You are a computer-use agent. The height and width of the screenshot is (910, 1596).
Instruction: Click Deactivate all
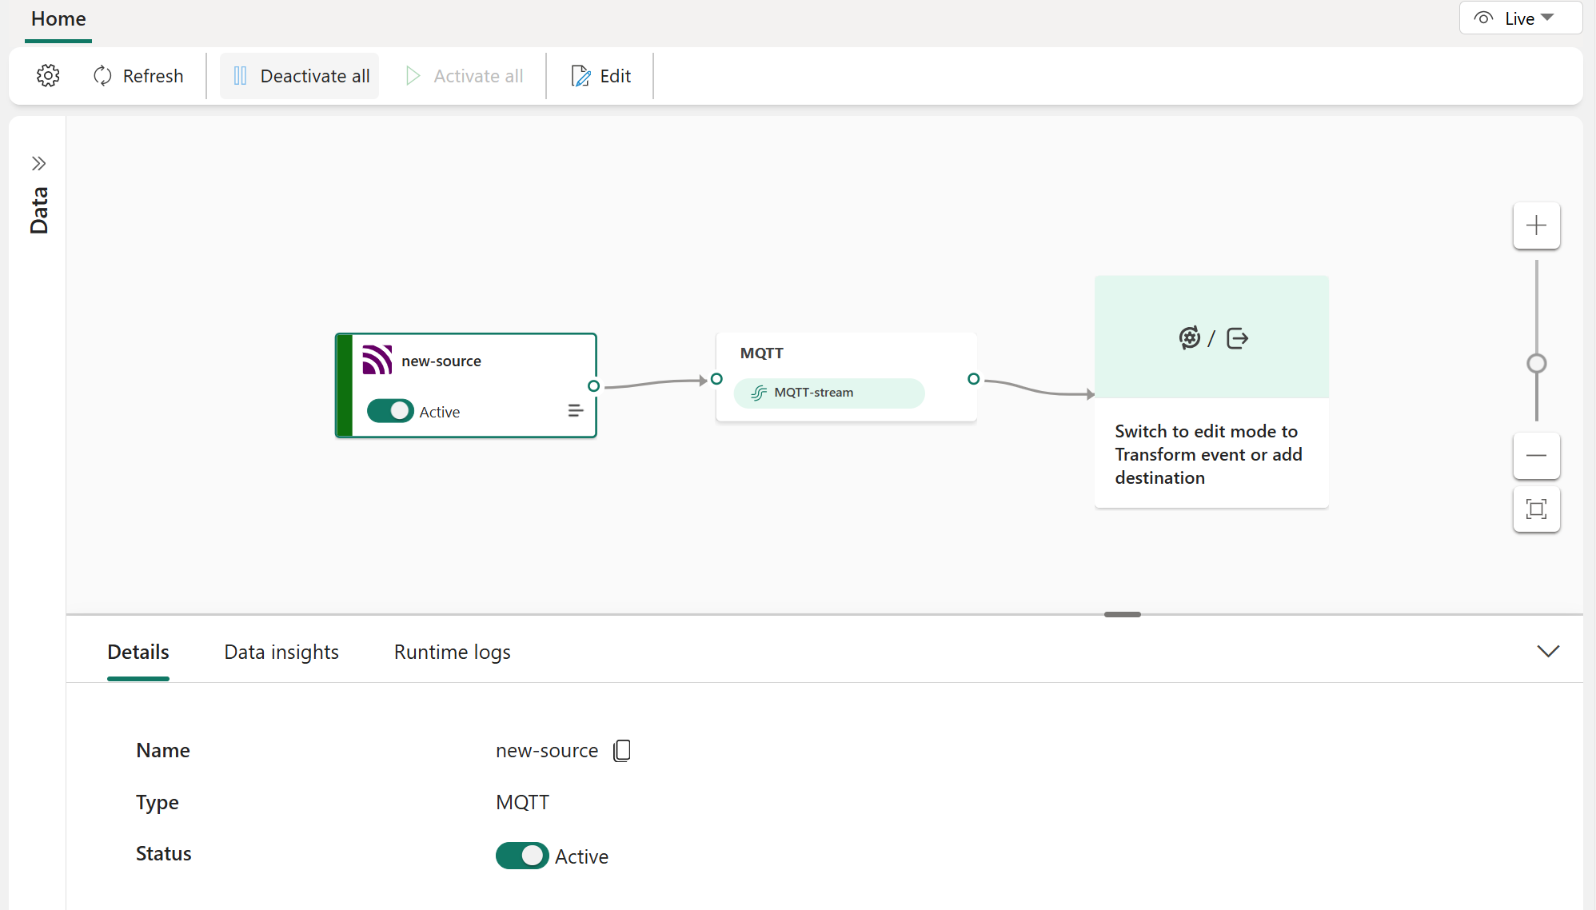pos(301,76)
